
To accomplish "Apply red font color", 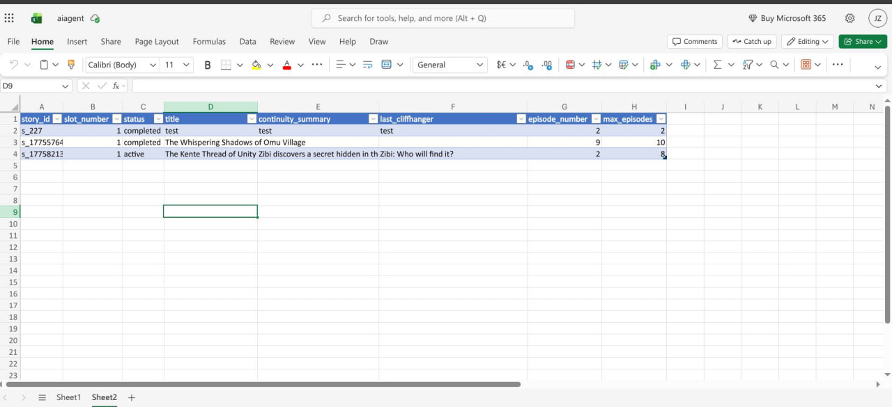I will click(x=286, y=65).
